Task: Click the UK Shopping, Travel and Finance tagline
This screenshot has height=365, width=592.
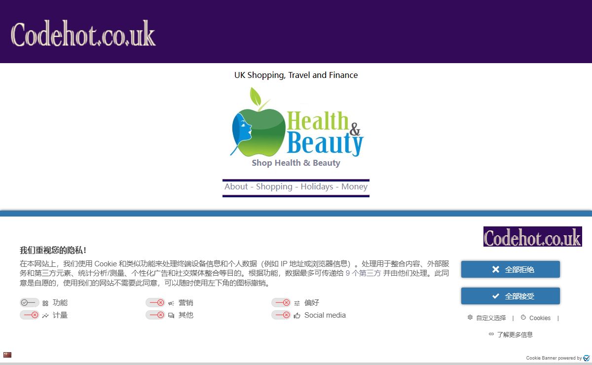Action: click(296, 75)
